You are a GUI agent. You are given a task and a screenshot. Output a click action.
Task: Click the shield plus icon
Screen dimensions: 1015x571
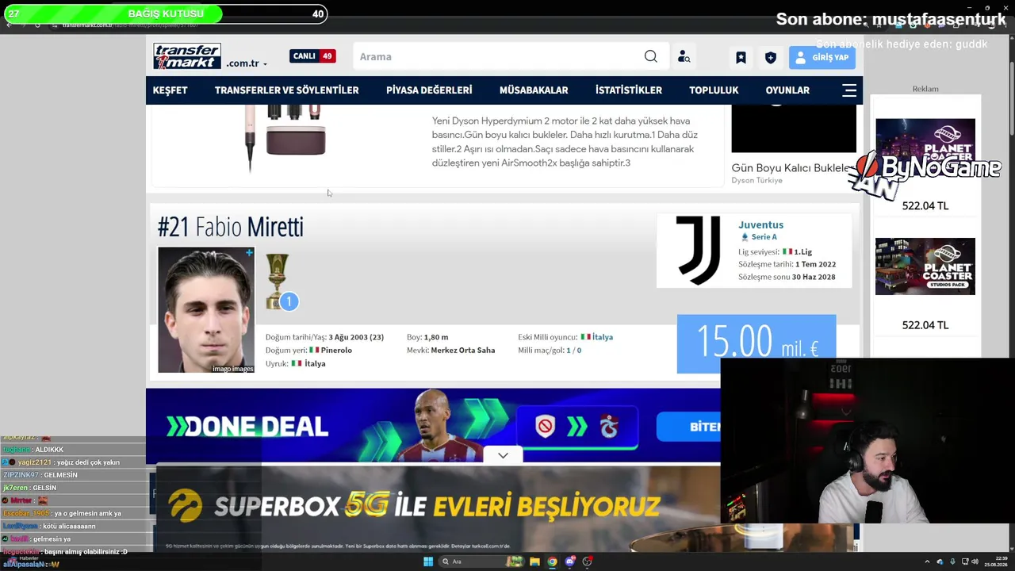[x=770, y=57]
